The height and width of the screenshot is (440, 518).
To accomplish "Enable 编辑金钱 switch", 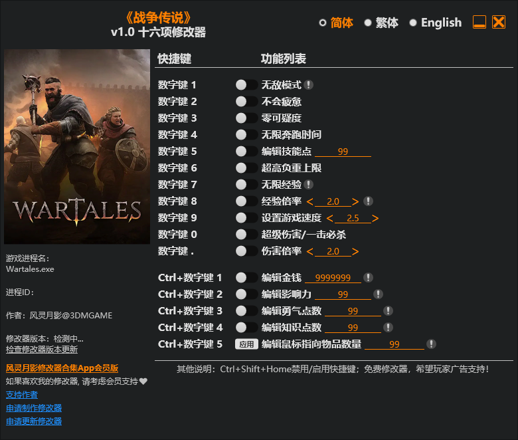I will tap(246, 277).
